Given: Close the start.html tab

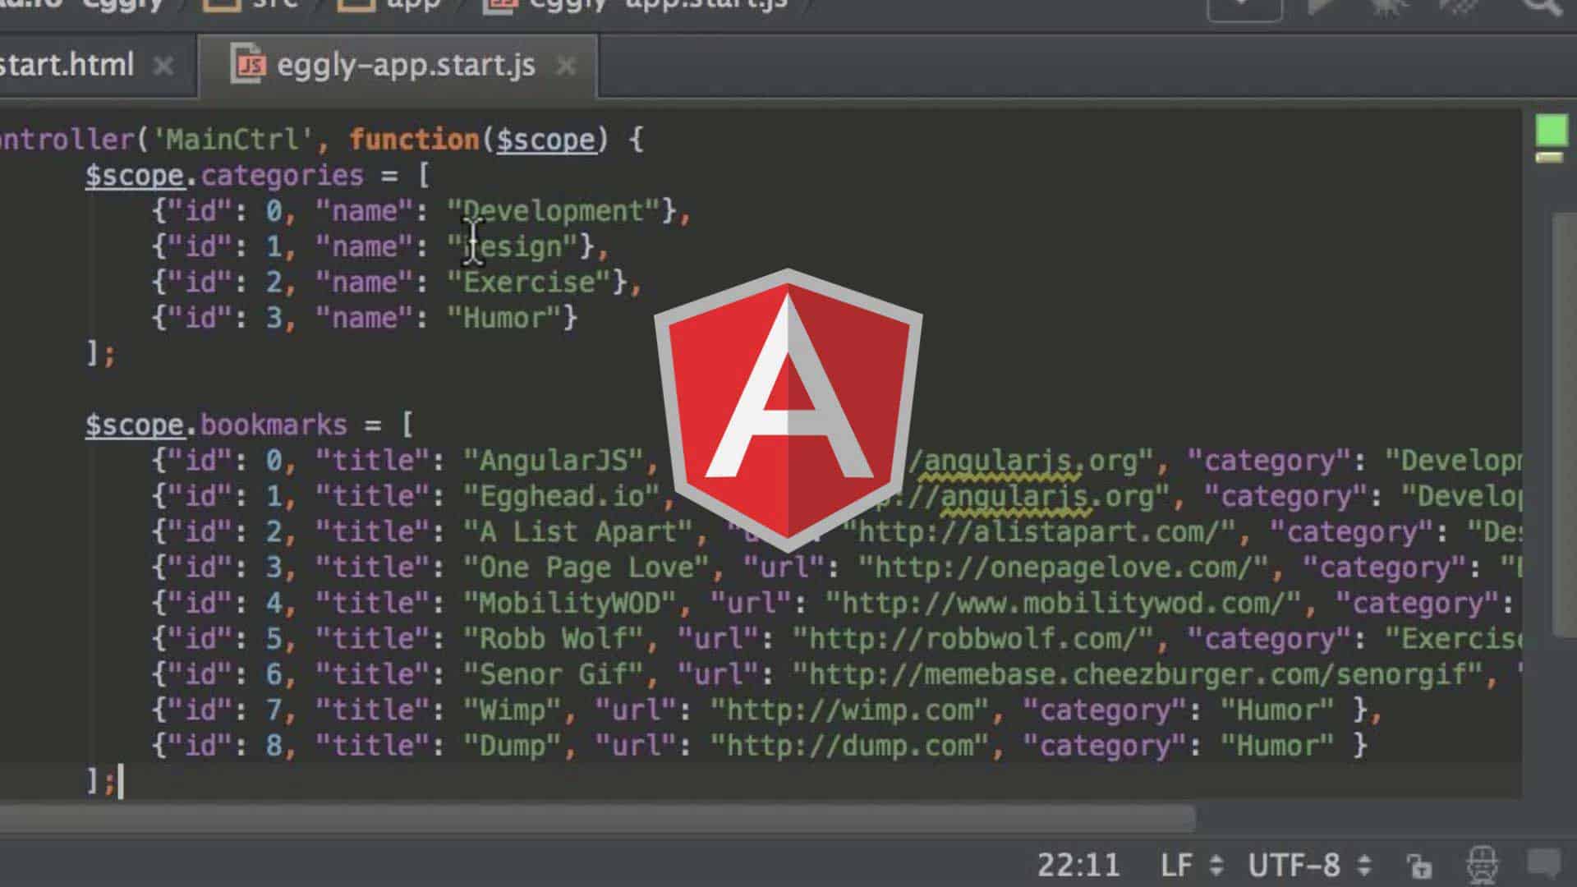Looking at the screenshot, I should click(x=163, y=66).
